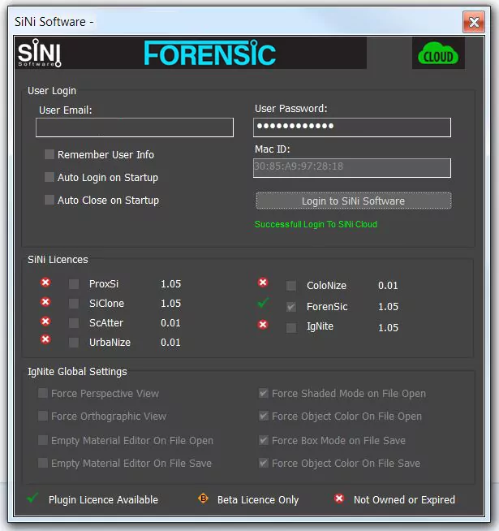Click the red X icon beside ColoNize

coord(263,283)
